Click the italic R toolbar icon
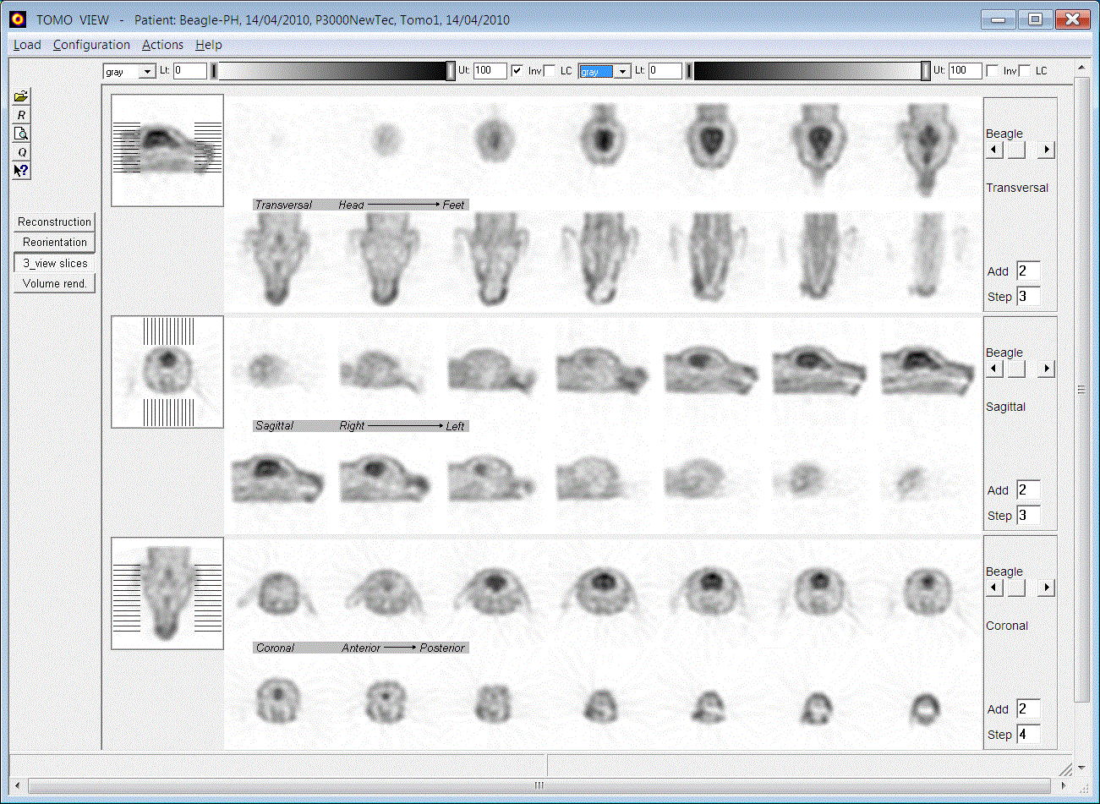The width and height of the screenshot is (1100, 804). click(x=21, y=115)
